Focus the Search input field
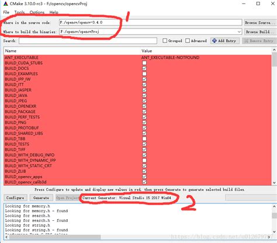The image size is (277, 243). click(x=88, y=41)
